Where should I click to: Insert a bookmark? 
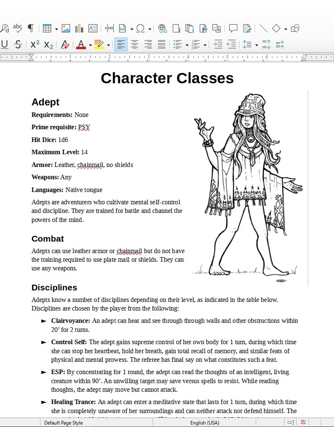click(x=203, y=28)
